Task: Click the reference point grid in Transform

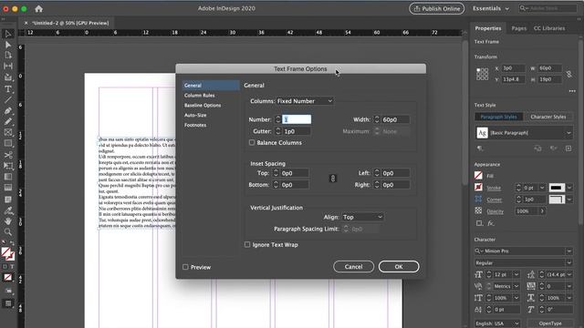Action: (x=483, y=74)
